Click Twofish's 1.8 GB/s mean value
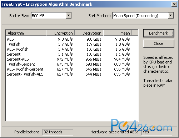Viewport: 179px width, 138px height. (123, 44)
